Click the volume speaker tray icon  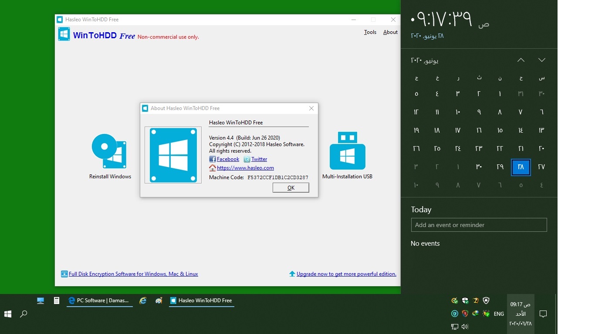pos(465,327)
